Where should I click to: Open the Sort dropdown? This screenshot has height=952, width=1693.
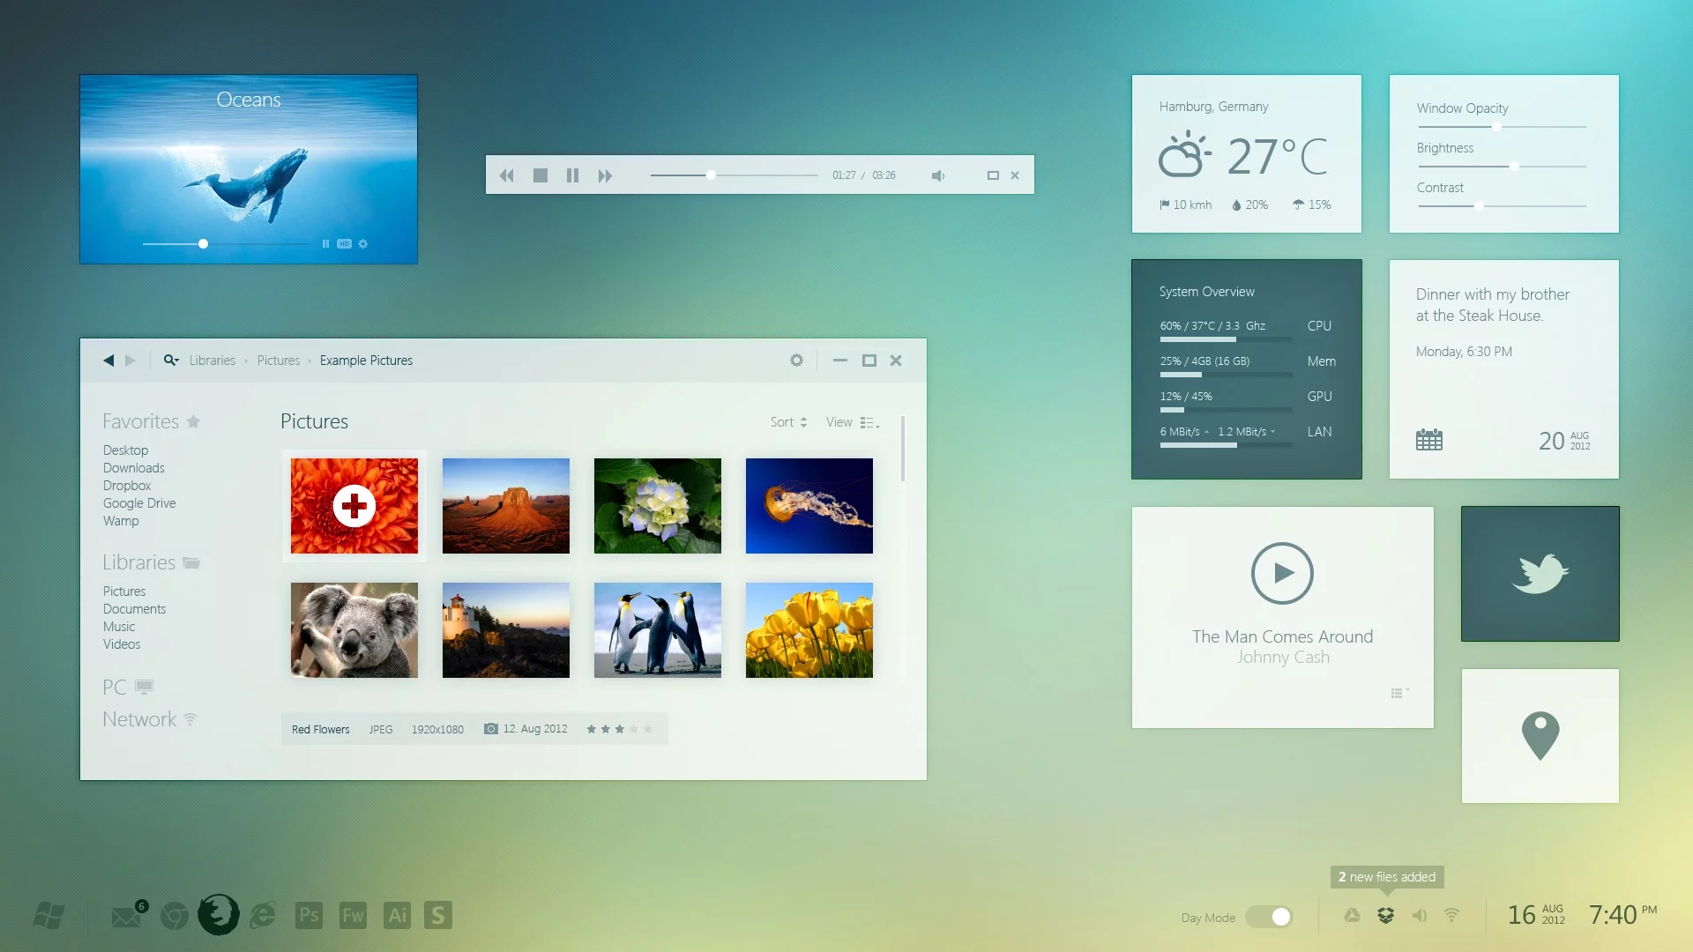pyautogui.click(x=788, y=422)
